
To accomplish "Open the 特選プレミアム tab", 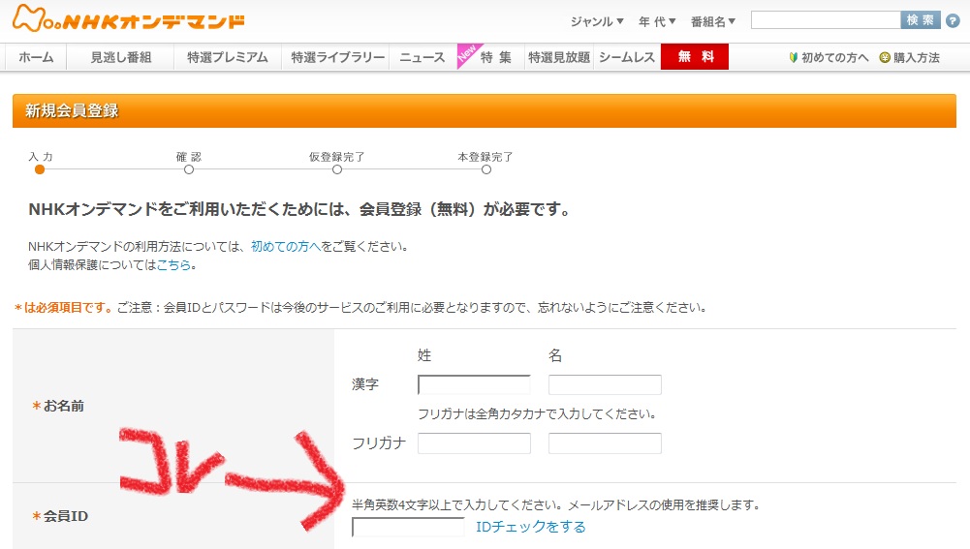I will (228, 57).
